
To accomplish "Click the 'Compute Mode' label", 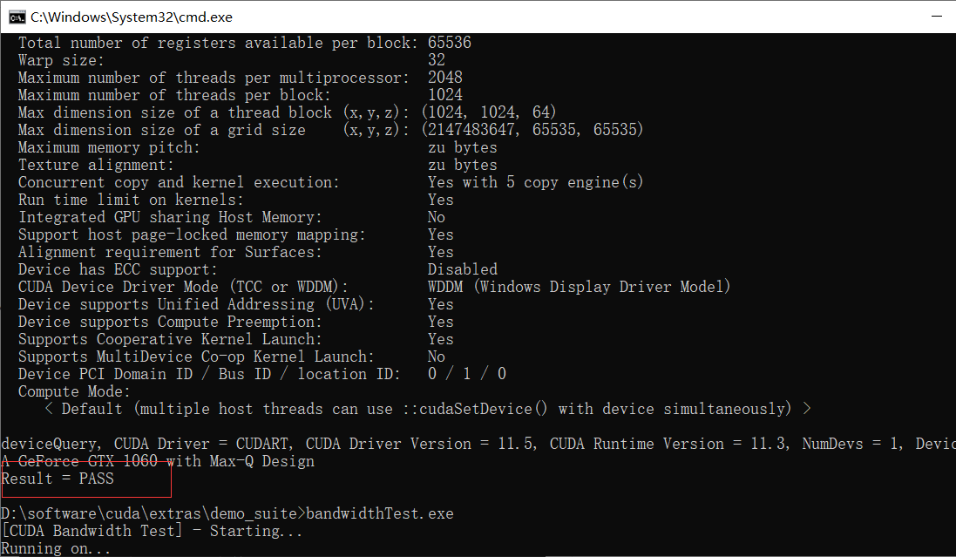I will tap(65, 391).
